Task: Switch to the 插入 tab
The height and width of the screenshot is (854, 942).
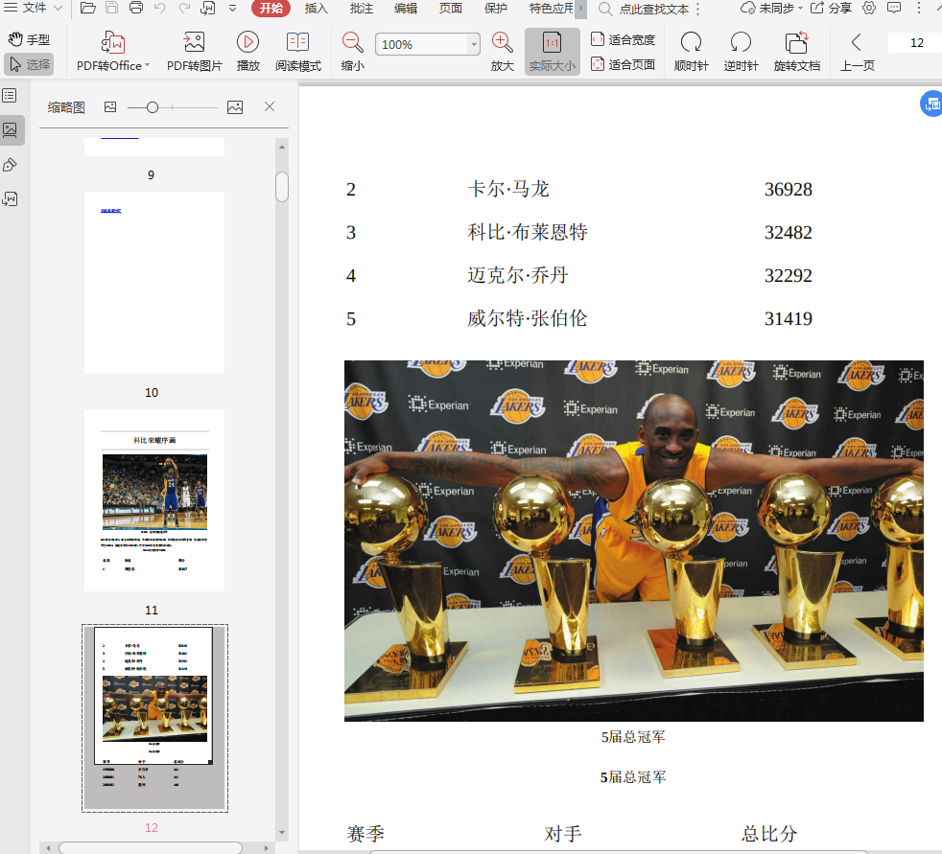Action: click(x=316, y=9)
